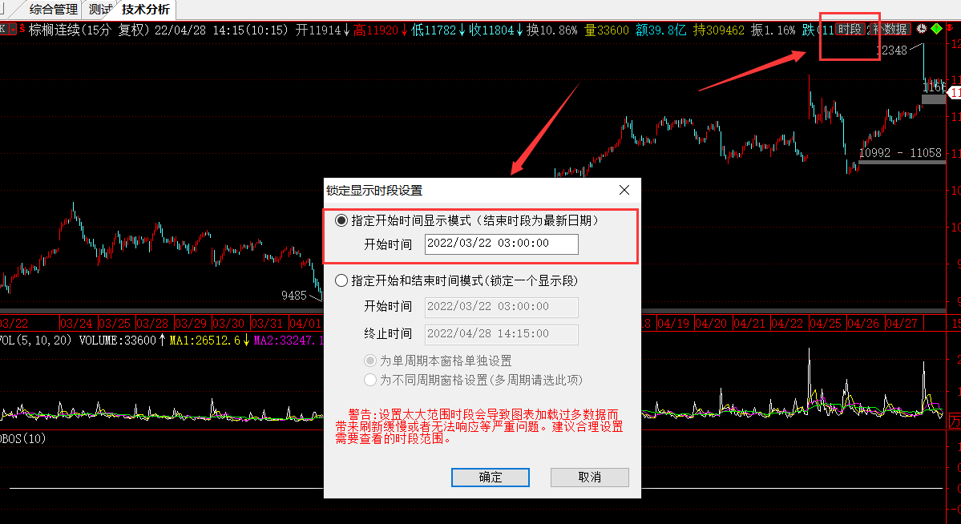Image resolution: width=961 pixels, height=524 pixels.
Task: Click the green diamond alert icon
Action: pos(936,29)
